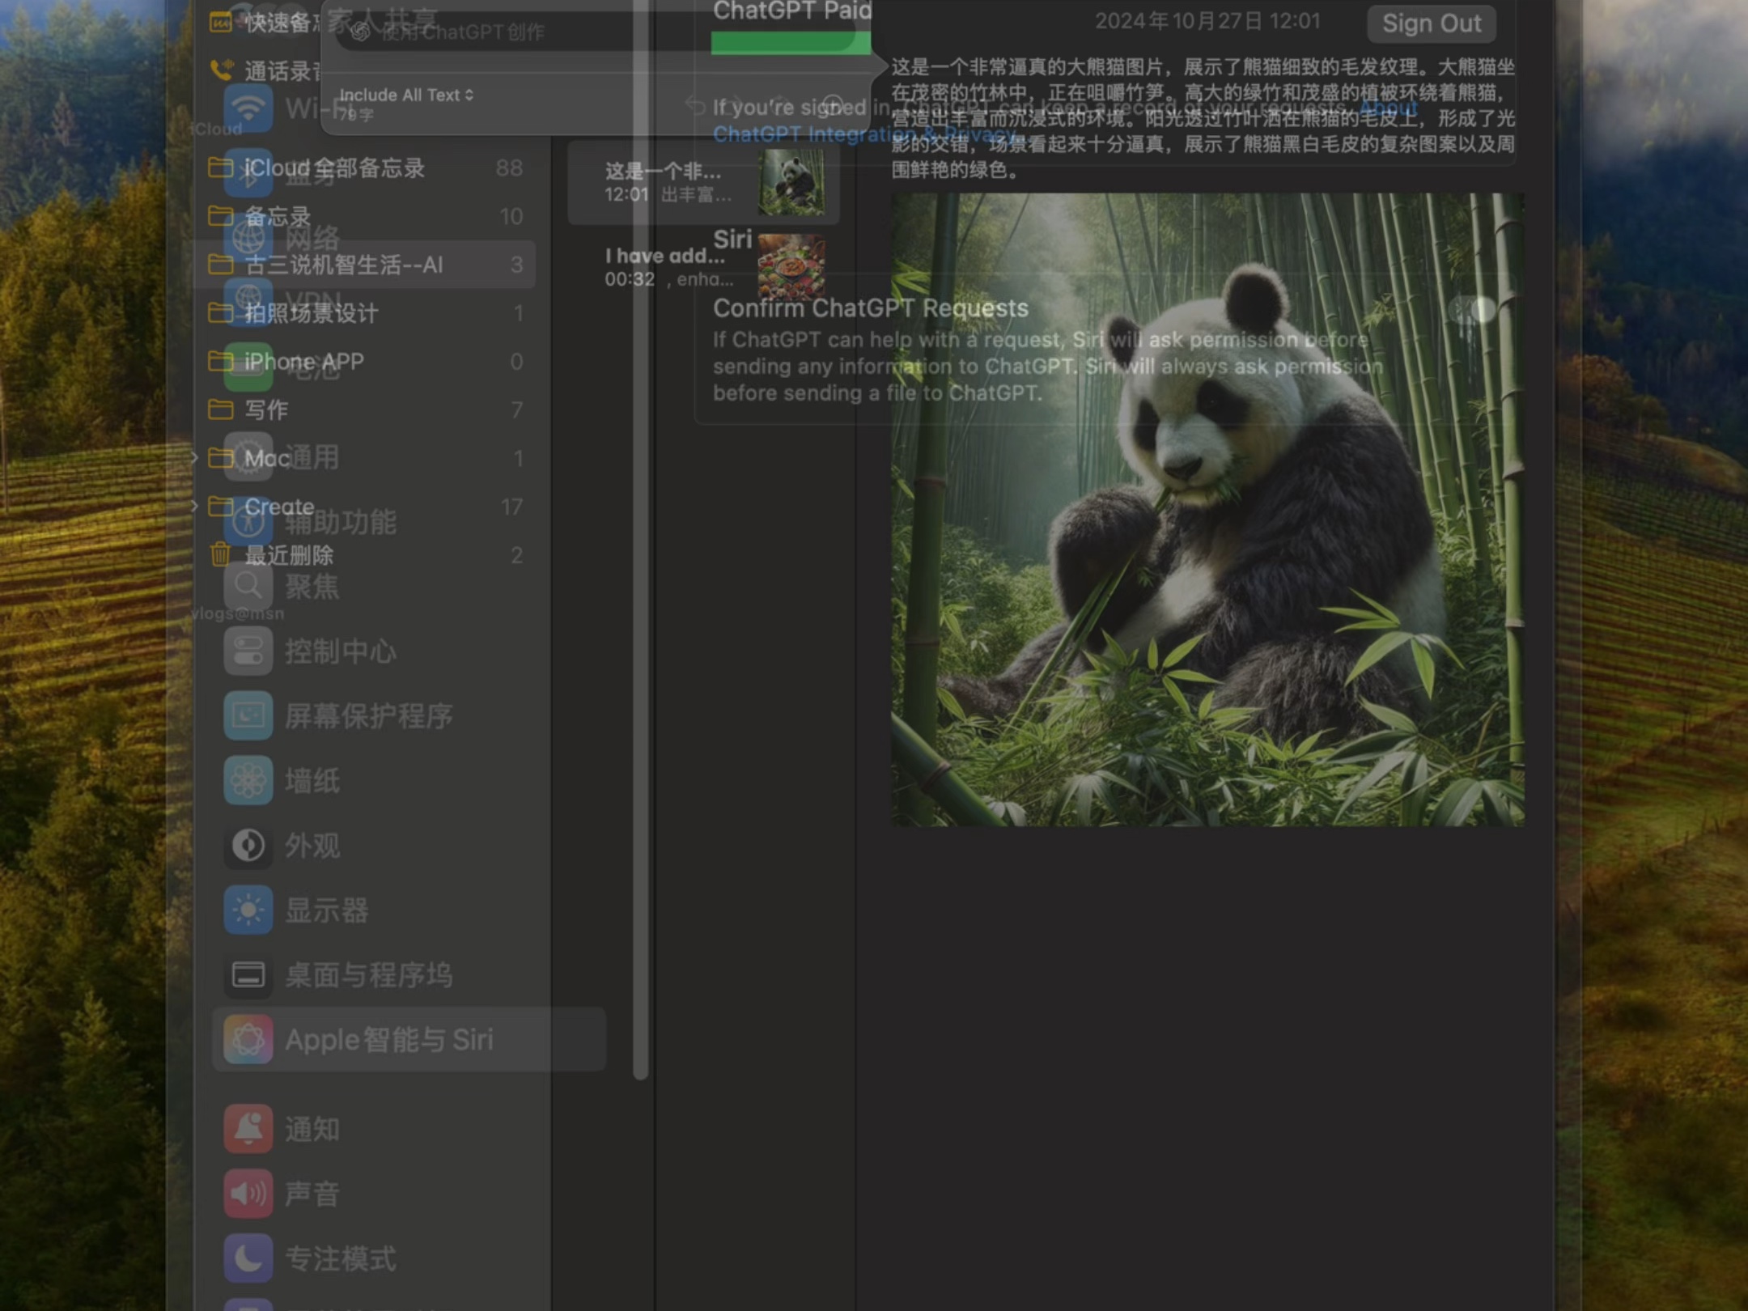Open the 墙纸 wallpaper icon
Screen dimensions: 1748x1311
coord(248,780)
